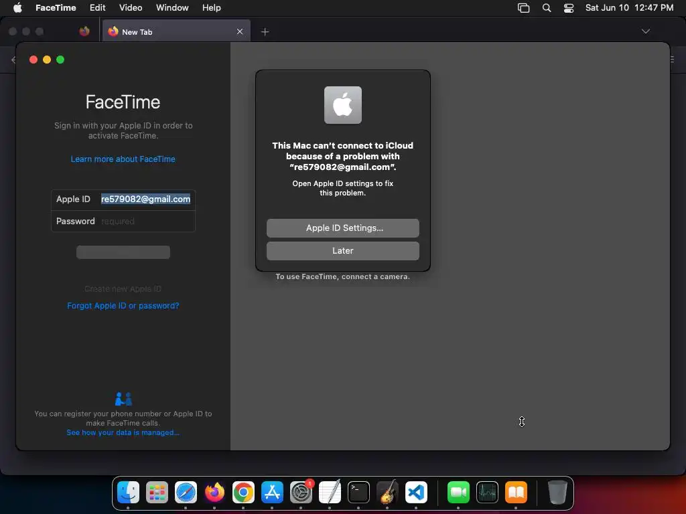The width and height of the screenshot is (686, 514).
Task: Minimize FaceTime window with yellow button
Action: pos(47,60)
